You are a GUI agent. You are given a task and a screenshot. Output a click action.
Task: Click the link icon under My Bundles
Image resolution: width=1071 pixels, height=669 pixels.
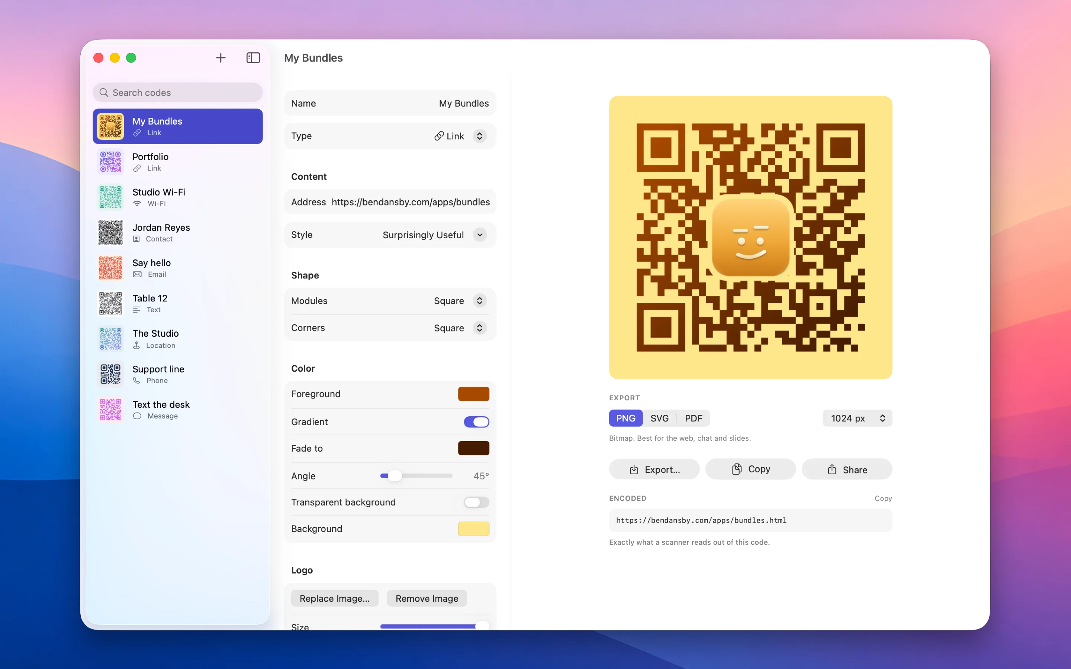click(137, 133)
